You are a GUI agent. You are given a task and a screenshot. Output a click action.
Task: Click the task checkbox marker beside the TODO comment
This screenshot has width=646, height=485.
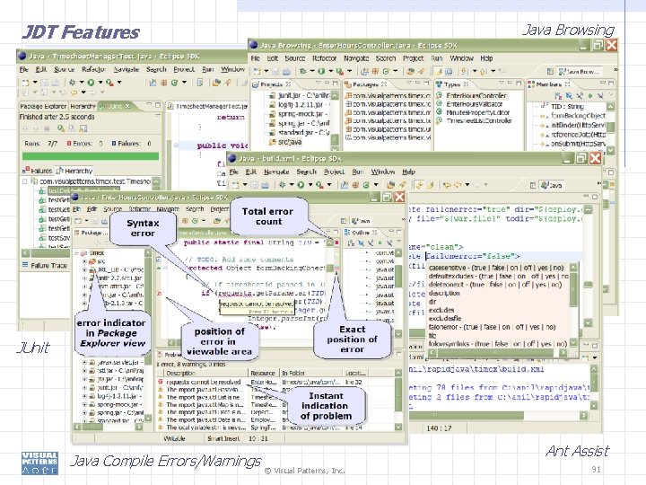159,260
